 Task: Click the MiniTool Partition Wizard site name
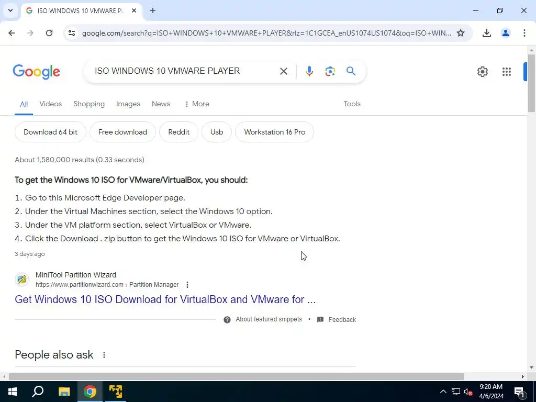click(76, 275)
